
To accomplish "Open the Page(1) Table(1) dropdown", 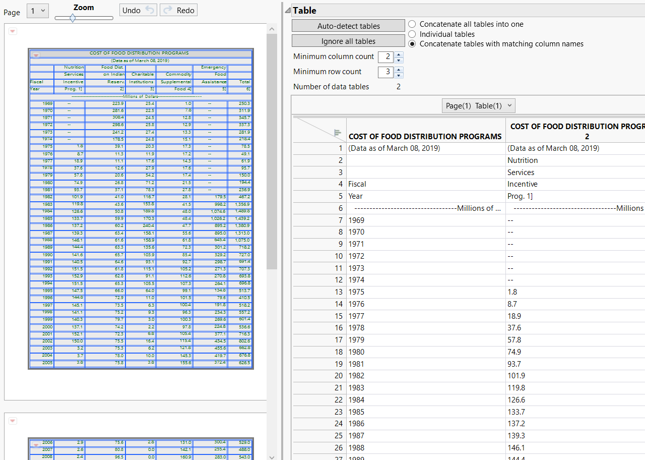I will point(478,106).
